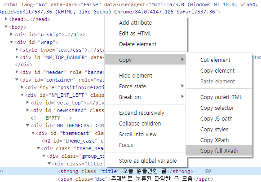261x182 pixels.
Task: Expand the veta_top div node
Action: (28, 102)
